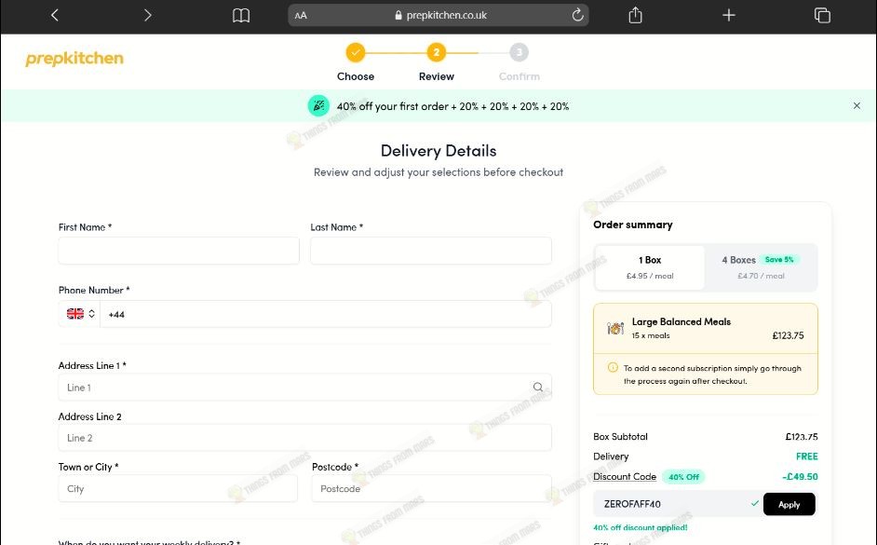This screenshot has width=877, height=545.
Task: Click the Order summary heading
Action: pos(632,225)
